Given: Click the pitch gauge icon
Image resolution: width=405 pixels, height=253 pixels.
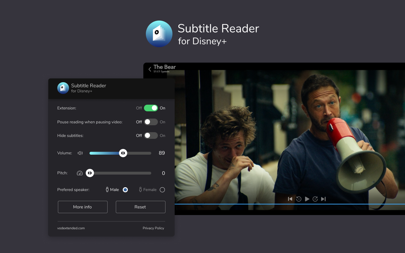Looking at the screenshot, I should pos(80,173).
